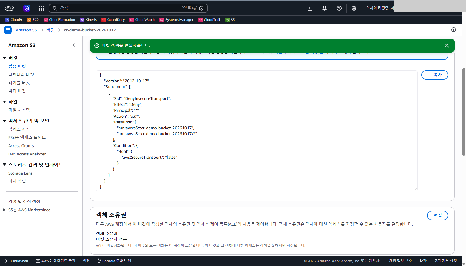Collapse the 스토리지 관리 및 인사이트 section
The height and width of the screenshot is (266, 466).
click(x=4, y=165)
